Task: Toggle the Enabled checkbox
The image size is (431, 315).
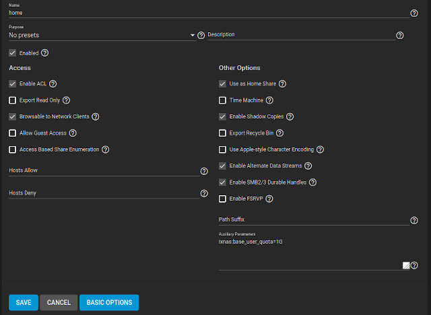Action: pos(12,53)
